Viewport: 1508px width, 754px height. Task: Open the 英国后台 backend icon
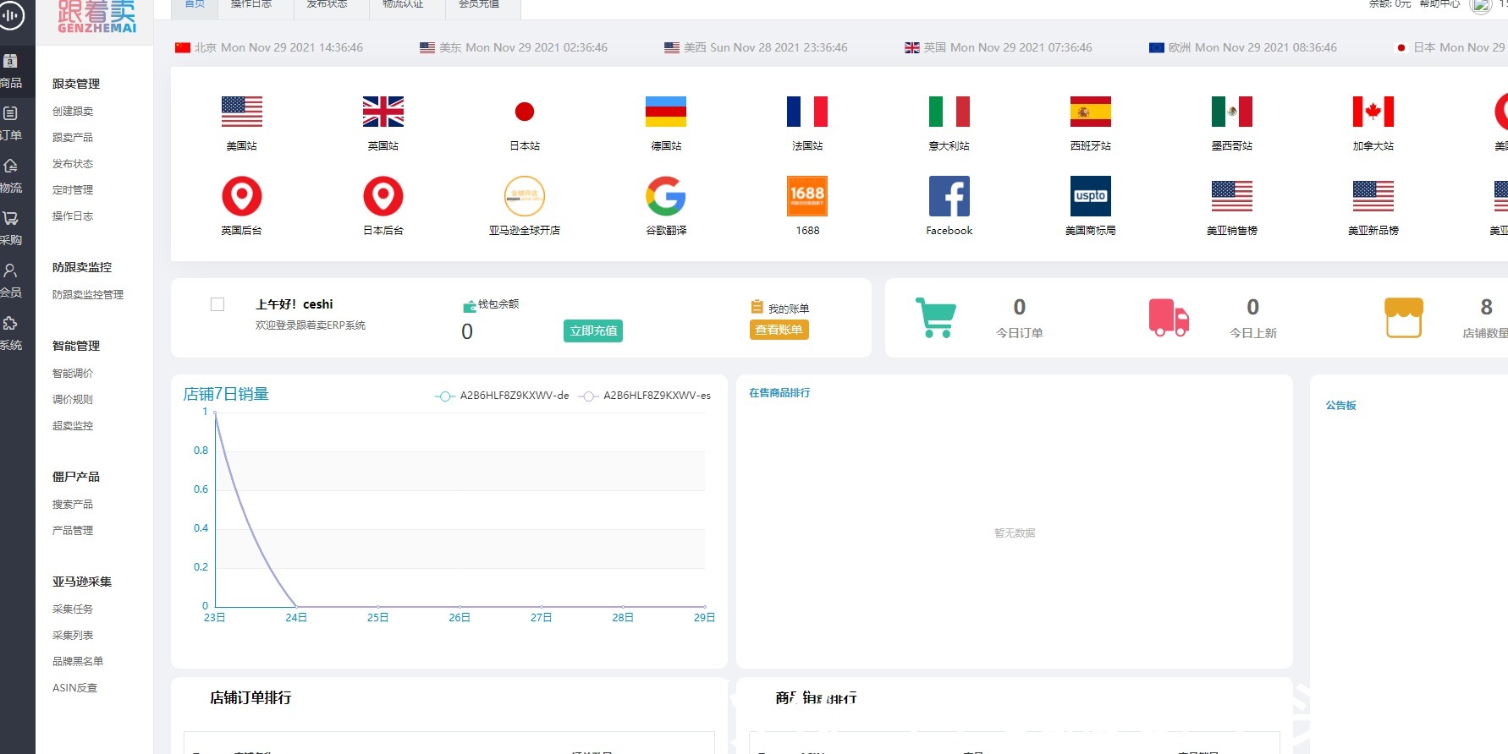242,196
